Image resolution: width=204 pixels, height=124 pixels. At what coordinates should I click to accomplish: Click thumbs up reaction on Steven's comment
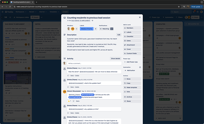pyautogui.click(x=69, y=101)
